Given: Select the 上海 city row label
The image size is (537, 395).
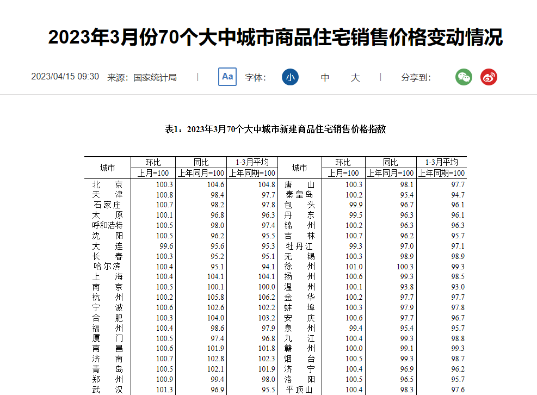Looking at the screenshot, I should point(107,277).
